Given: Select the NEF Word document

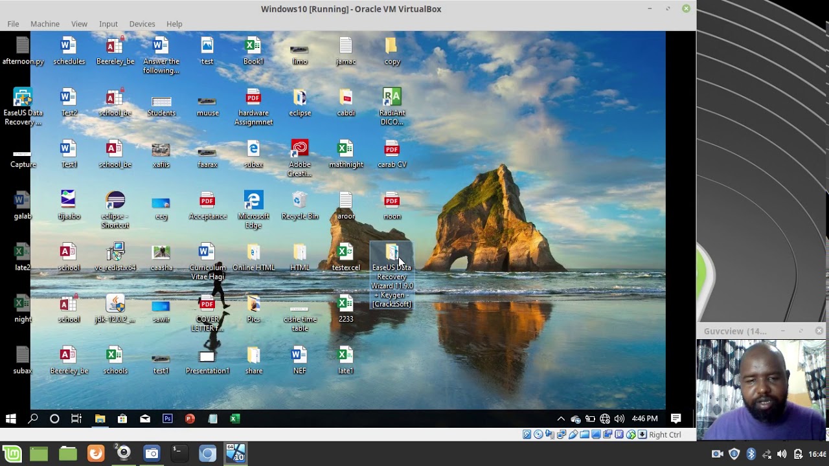Looking at the screenshot, I should tap(299, 361).
